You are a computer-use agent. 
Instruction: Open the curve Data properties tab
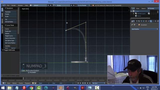(x=153, y=21)
